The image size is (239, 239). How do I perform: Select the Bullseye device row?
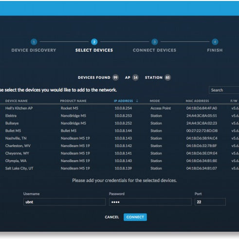pyautogui.click(x=119, y=123)
